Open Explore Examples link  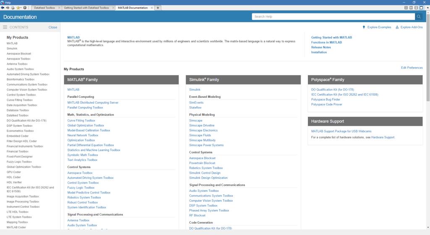pyautogui.click(x=379, y=27)
